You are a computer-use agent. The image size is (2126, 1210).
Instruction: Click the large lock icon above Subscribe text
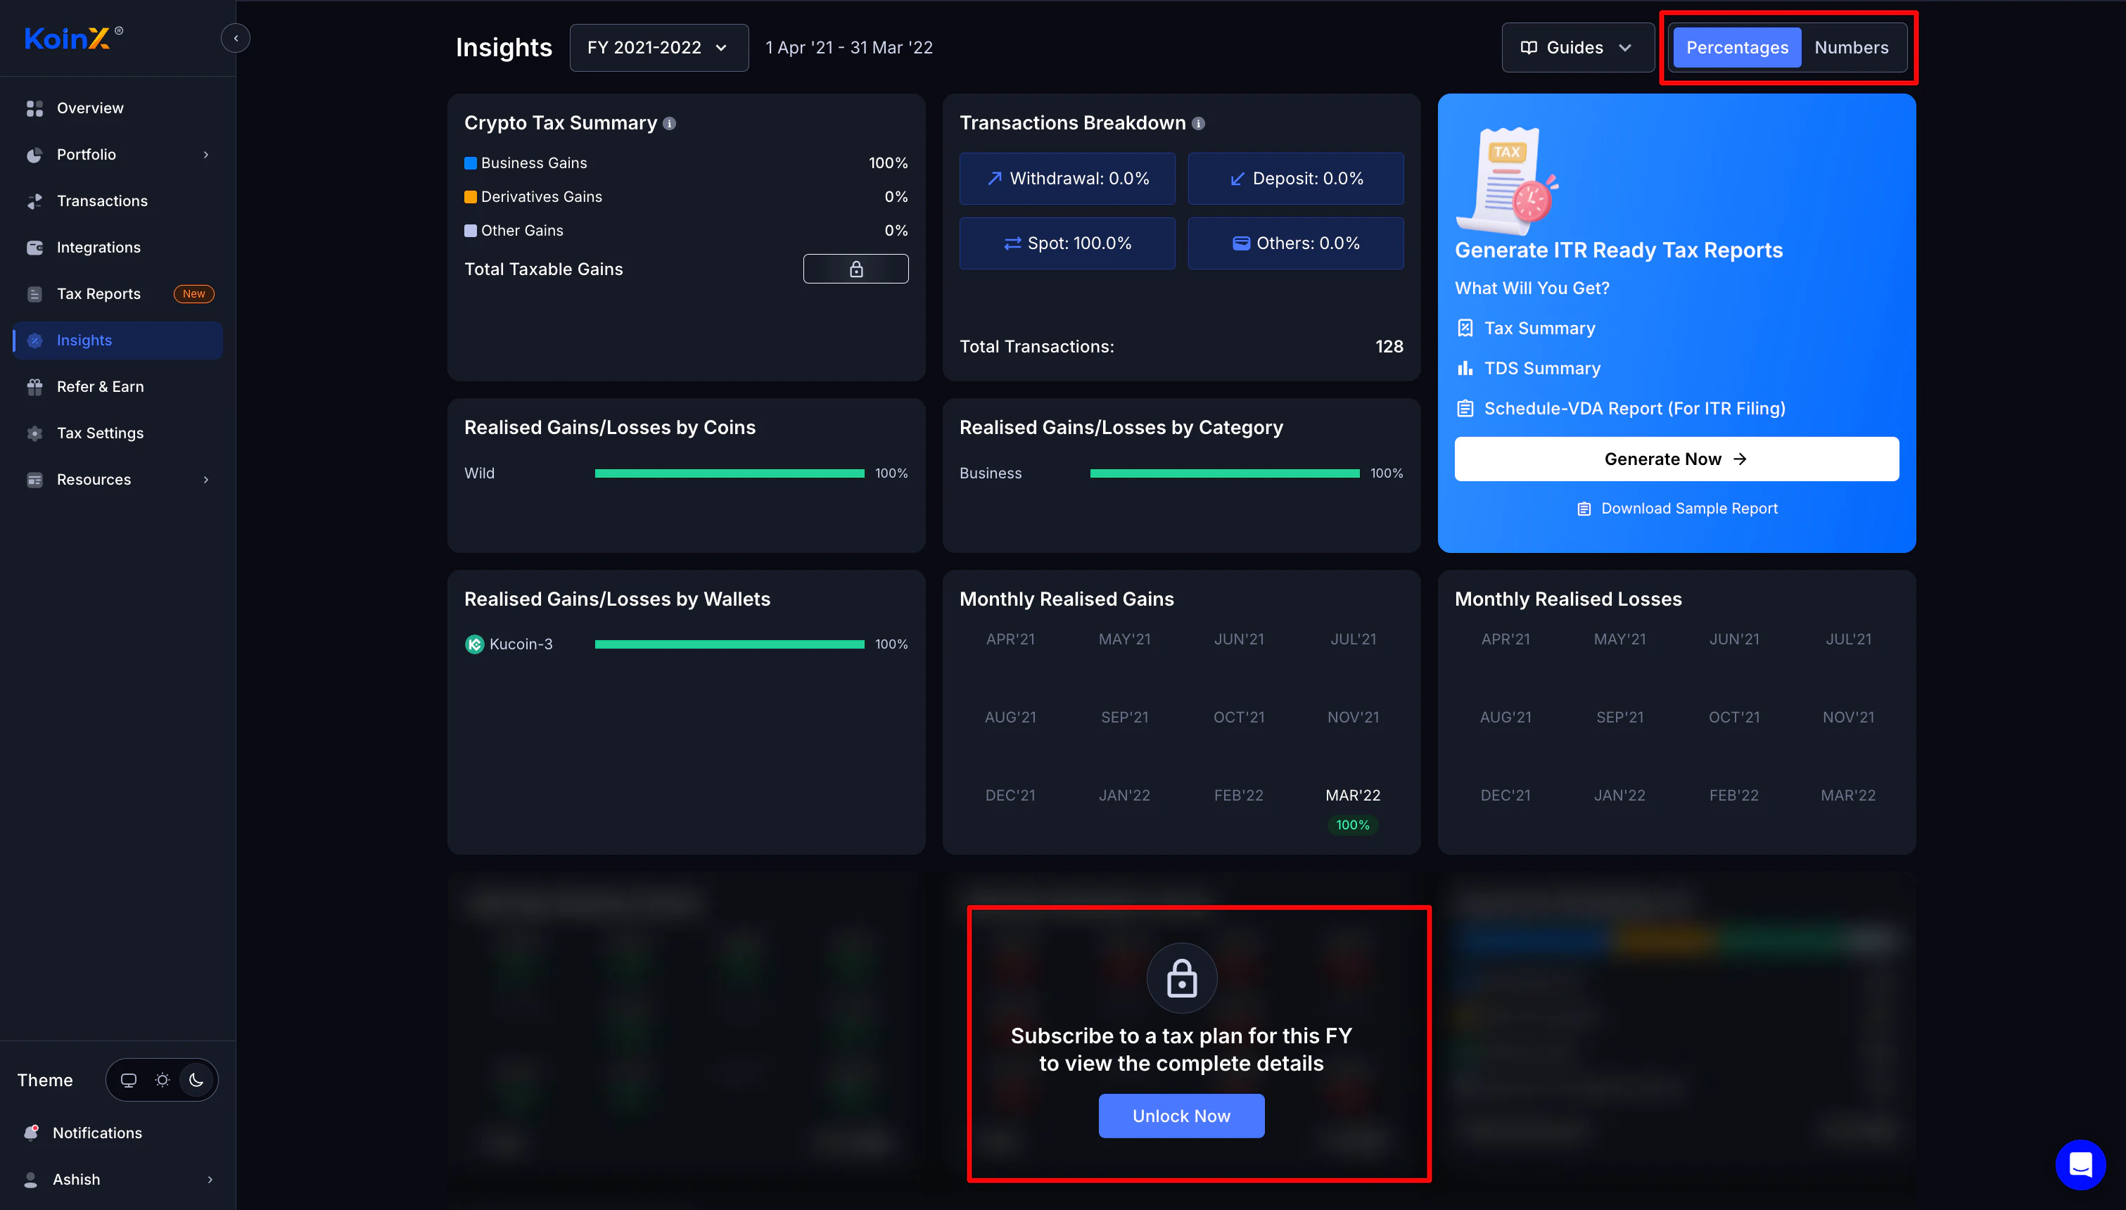(1181, 978)
